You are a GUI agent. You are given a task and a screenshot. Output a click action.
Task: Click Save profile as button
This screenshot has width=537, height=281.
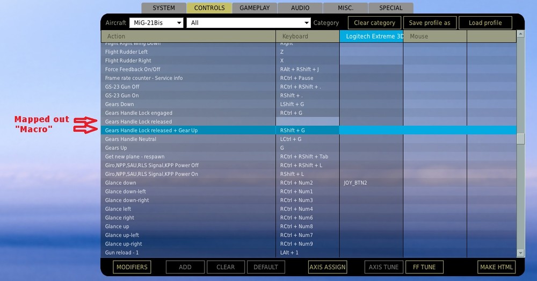click(x=430, y=23)
